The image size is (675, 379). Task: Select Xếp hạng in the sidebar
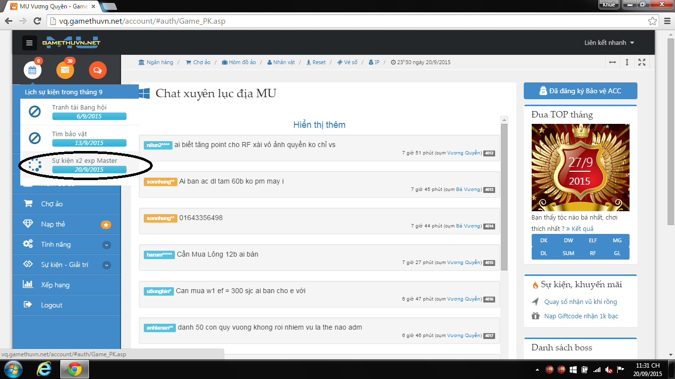click(55, 285)
